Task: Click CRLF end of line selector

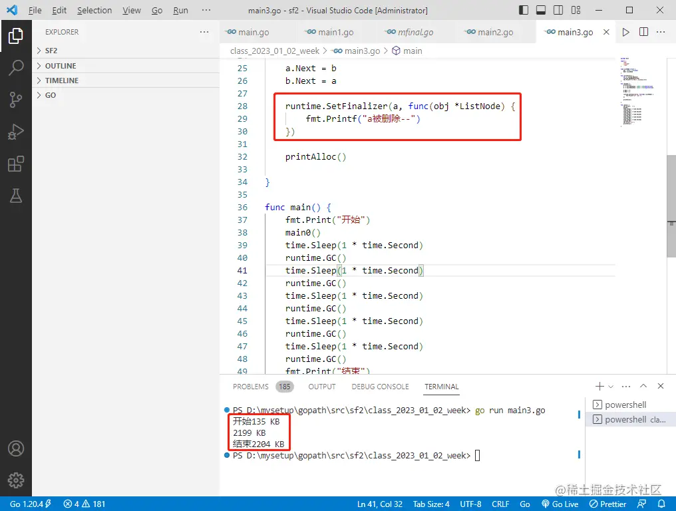Action: [500, 504]
